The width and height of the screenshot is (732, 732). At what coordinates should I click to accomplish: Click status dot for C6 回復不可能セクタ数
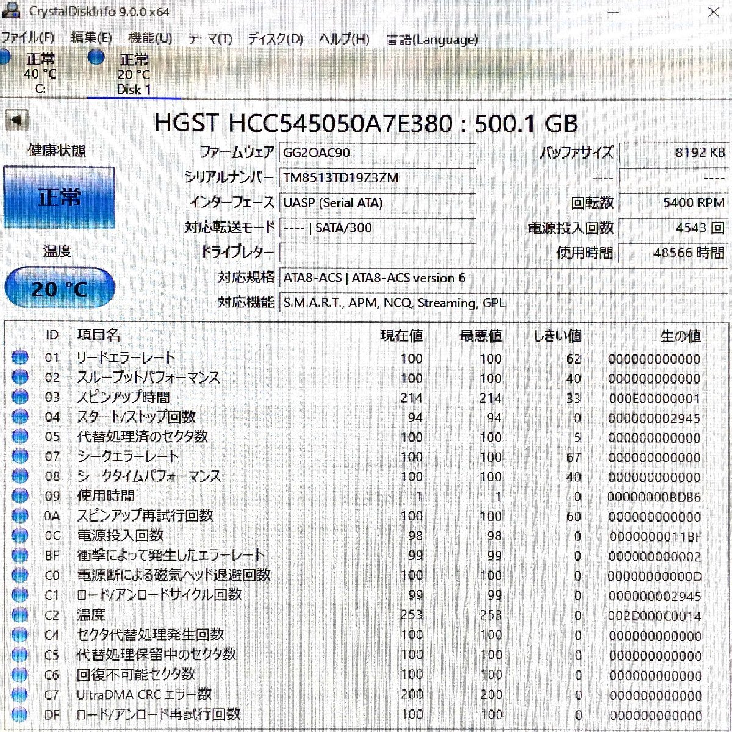(x=20, y=674)
